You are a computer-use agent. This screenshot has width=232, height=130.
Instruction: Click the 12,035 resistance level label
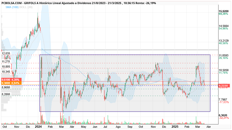[6, 53]
